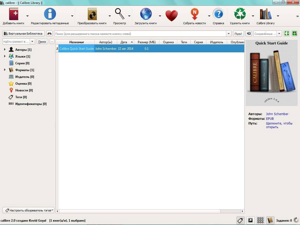The height and width of the screenshot is (225, 300).
Task: Click the Авторы person icon in the tag browser
Action: click(x=11, y=49)
